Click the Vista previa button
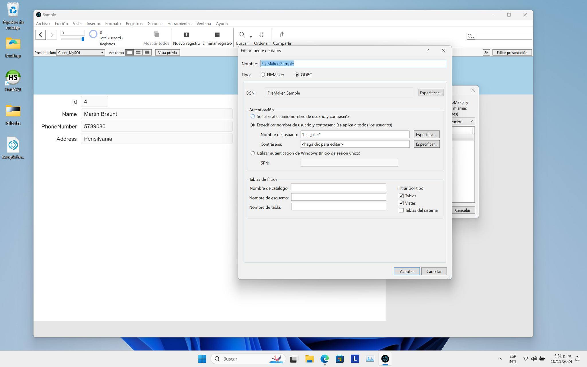The width and height of the screenshot is (587, 367). click(x=167, y=52)
